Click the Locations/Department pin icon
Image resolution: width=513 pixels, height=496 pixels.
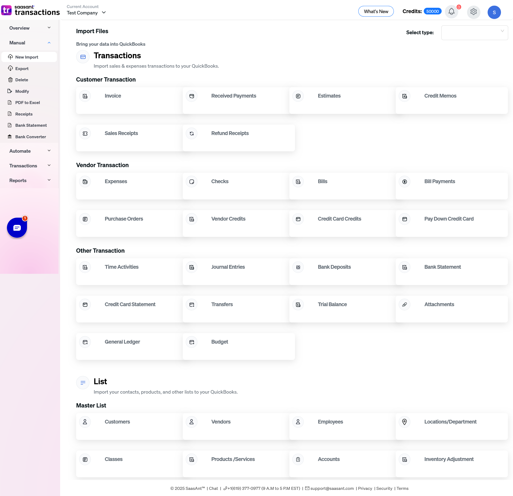point(405,422)
